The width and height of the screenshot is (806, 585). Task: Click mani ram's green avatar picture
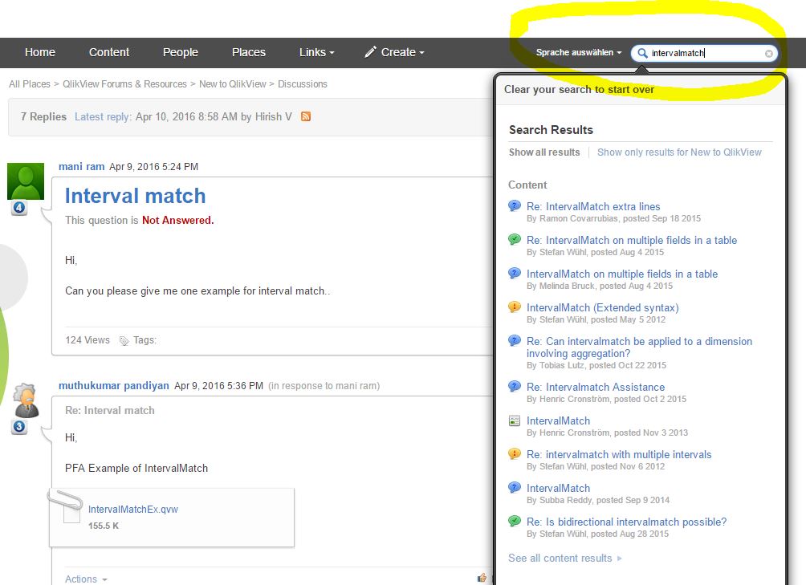(25, 180)
